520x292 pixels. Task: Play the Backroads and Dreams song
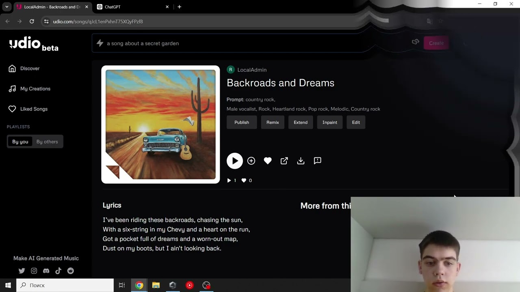pyautogui.click(x=235, y=161)
